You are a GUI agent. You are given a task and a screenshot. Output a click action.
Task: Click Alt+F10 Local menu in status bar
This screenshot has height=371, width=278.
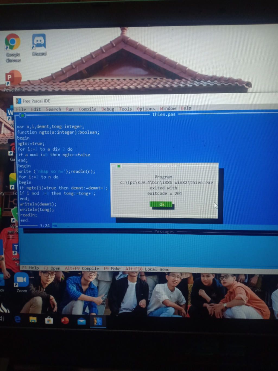(x=147, y=269)
